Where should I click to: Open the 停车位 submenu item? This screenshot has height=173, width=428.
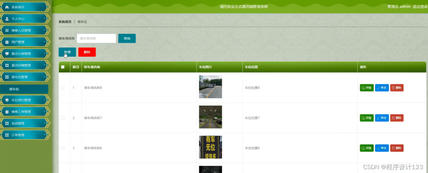[x=24, y=89]
